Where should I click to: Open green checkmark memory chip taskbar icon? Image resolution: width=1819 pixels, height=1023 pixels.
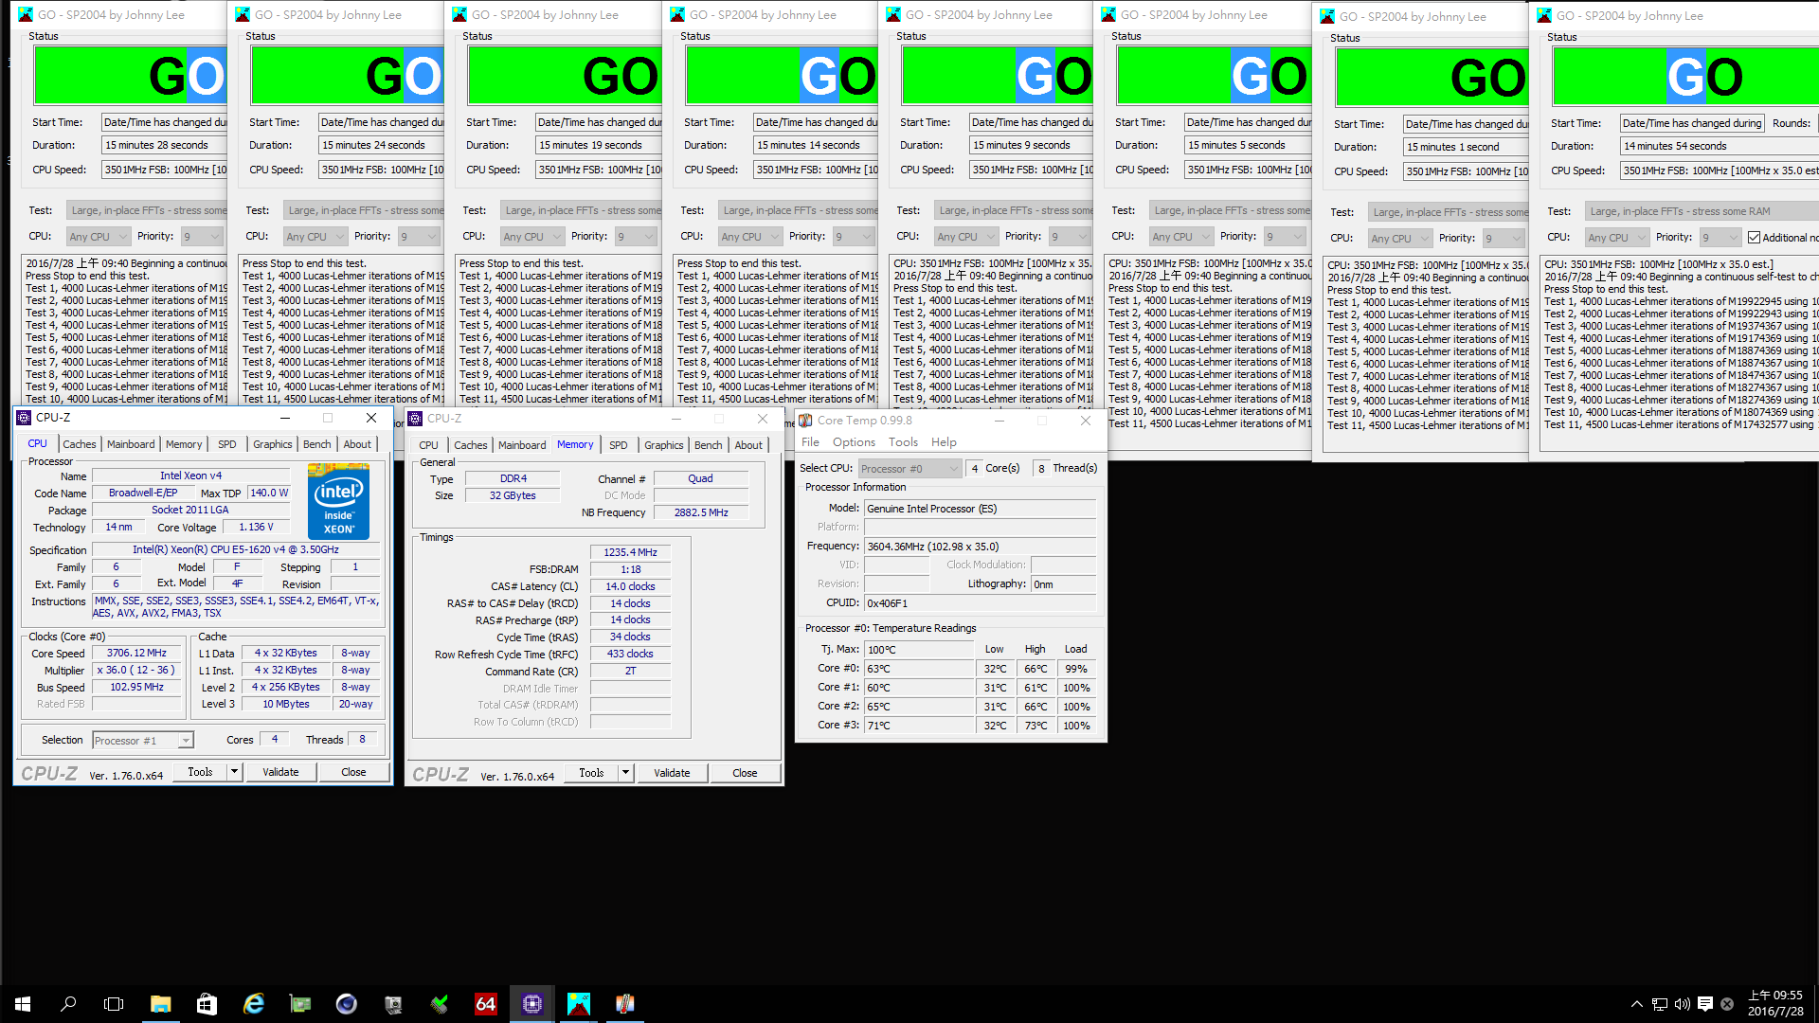[x=439, y=1004]
